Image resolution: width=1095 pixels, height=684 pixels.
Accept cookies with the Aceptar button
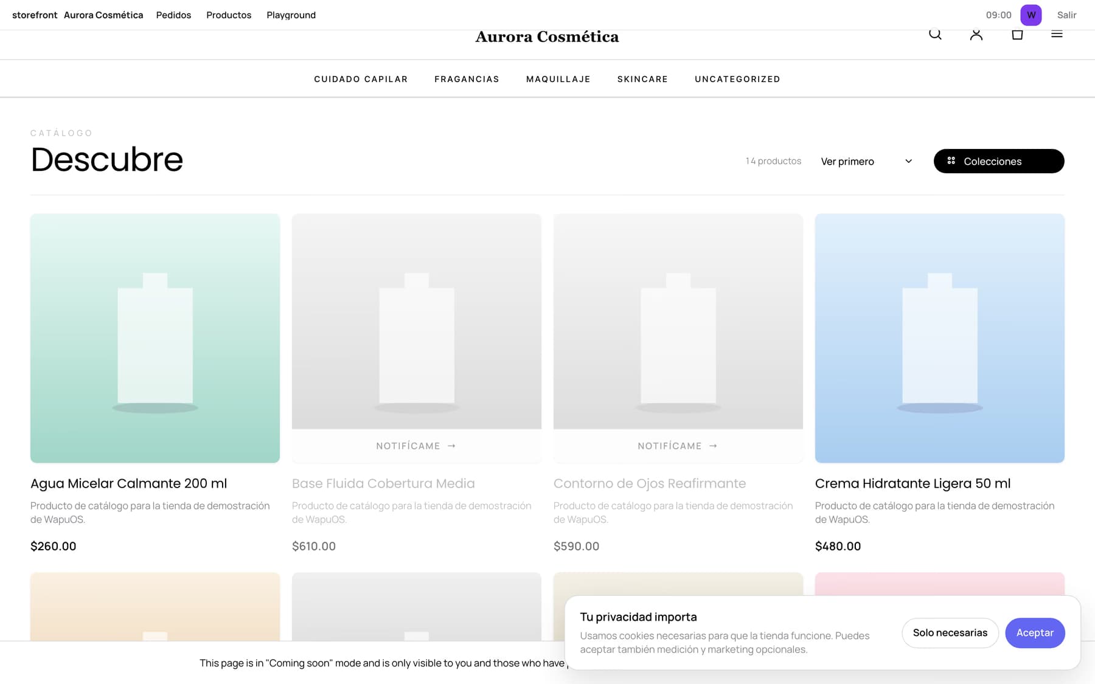(x=1035, y=633)
